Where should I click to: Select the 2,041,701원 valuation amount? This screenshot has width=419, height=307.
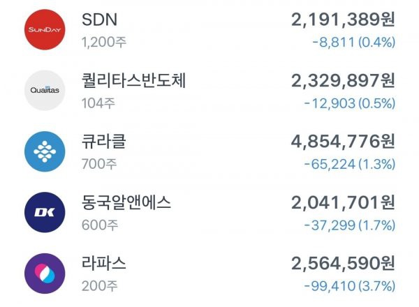coord(343,202)
